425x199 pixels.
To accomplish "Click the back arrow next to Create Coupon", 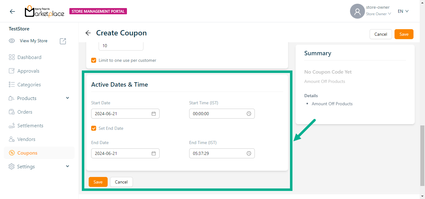I will (88, 33).
